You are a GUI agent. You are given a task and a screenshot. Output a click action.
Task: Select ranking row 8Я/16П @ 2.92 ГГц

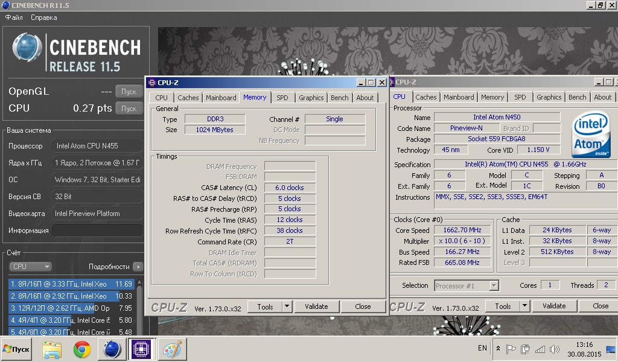(x=71, y=296)
